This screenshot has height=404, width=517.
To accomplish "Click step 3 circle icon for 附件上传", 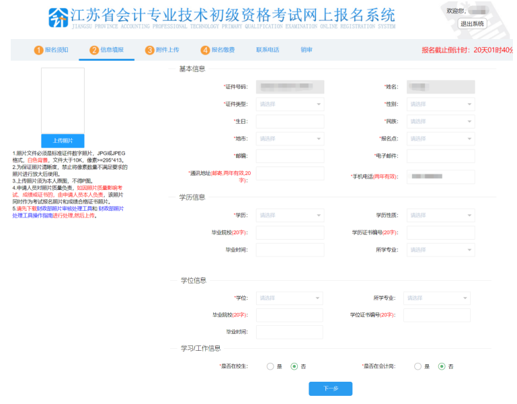I will pyautogui.click(x=150, y=50).
